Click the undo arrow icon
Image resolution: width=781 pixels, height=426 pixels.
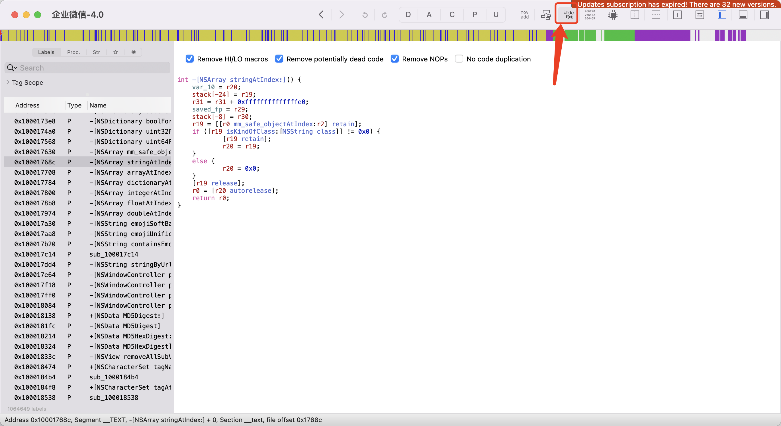click(365, 15)
